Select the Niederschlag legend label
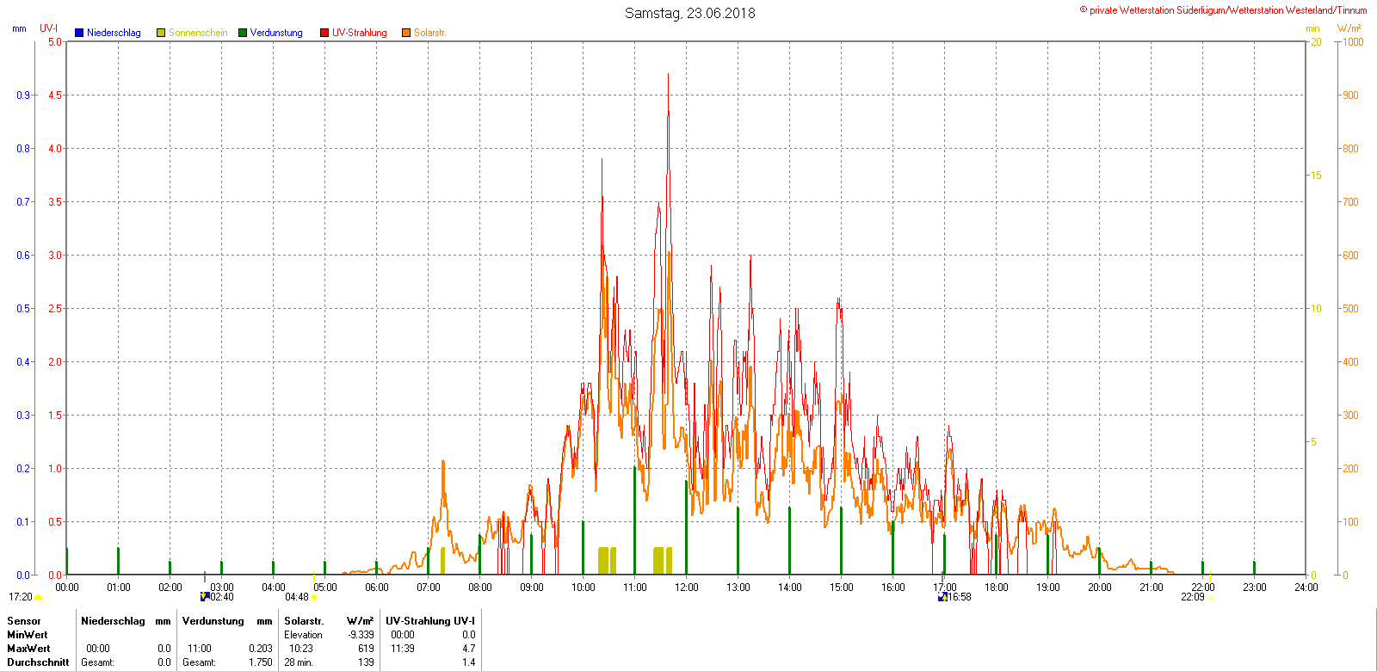 click(x=114, y=33)
